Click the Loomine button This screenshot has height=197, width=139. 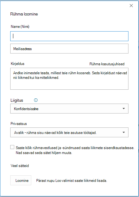(x=21, y=180)
